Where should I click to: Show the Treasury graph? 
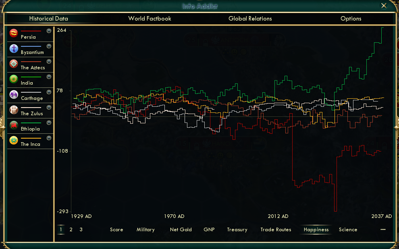[x=237, y=230]
